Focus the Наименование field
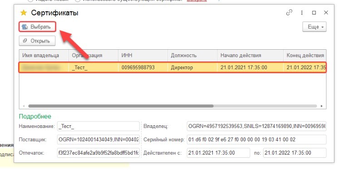Screen dimensions: 343x170 98,126
